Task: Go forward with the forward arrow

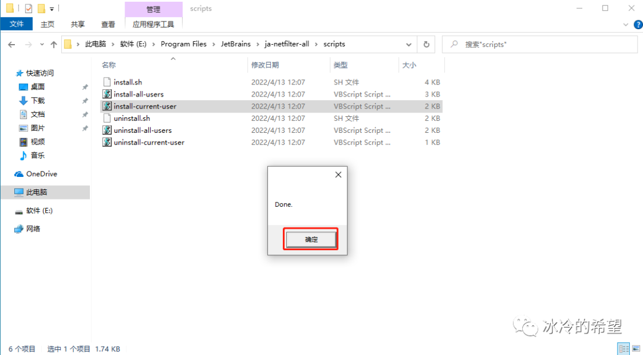Action: [29, 44]
